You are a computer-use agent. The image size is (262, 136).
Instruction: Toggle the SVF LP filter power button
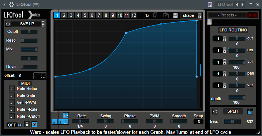point(8,24)
